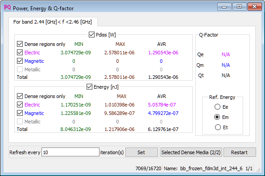Click Energy Magnetic AVR value 4.799272e-07

pos(163,113)
